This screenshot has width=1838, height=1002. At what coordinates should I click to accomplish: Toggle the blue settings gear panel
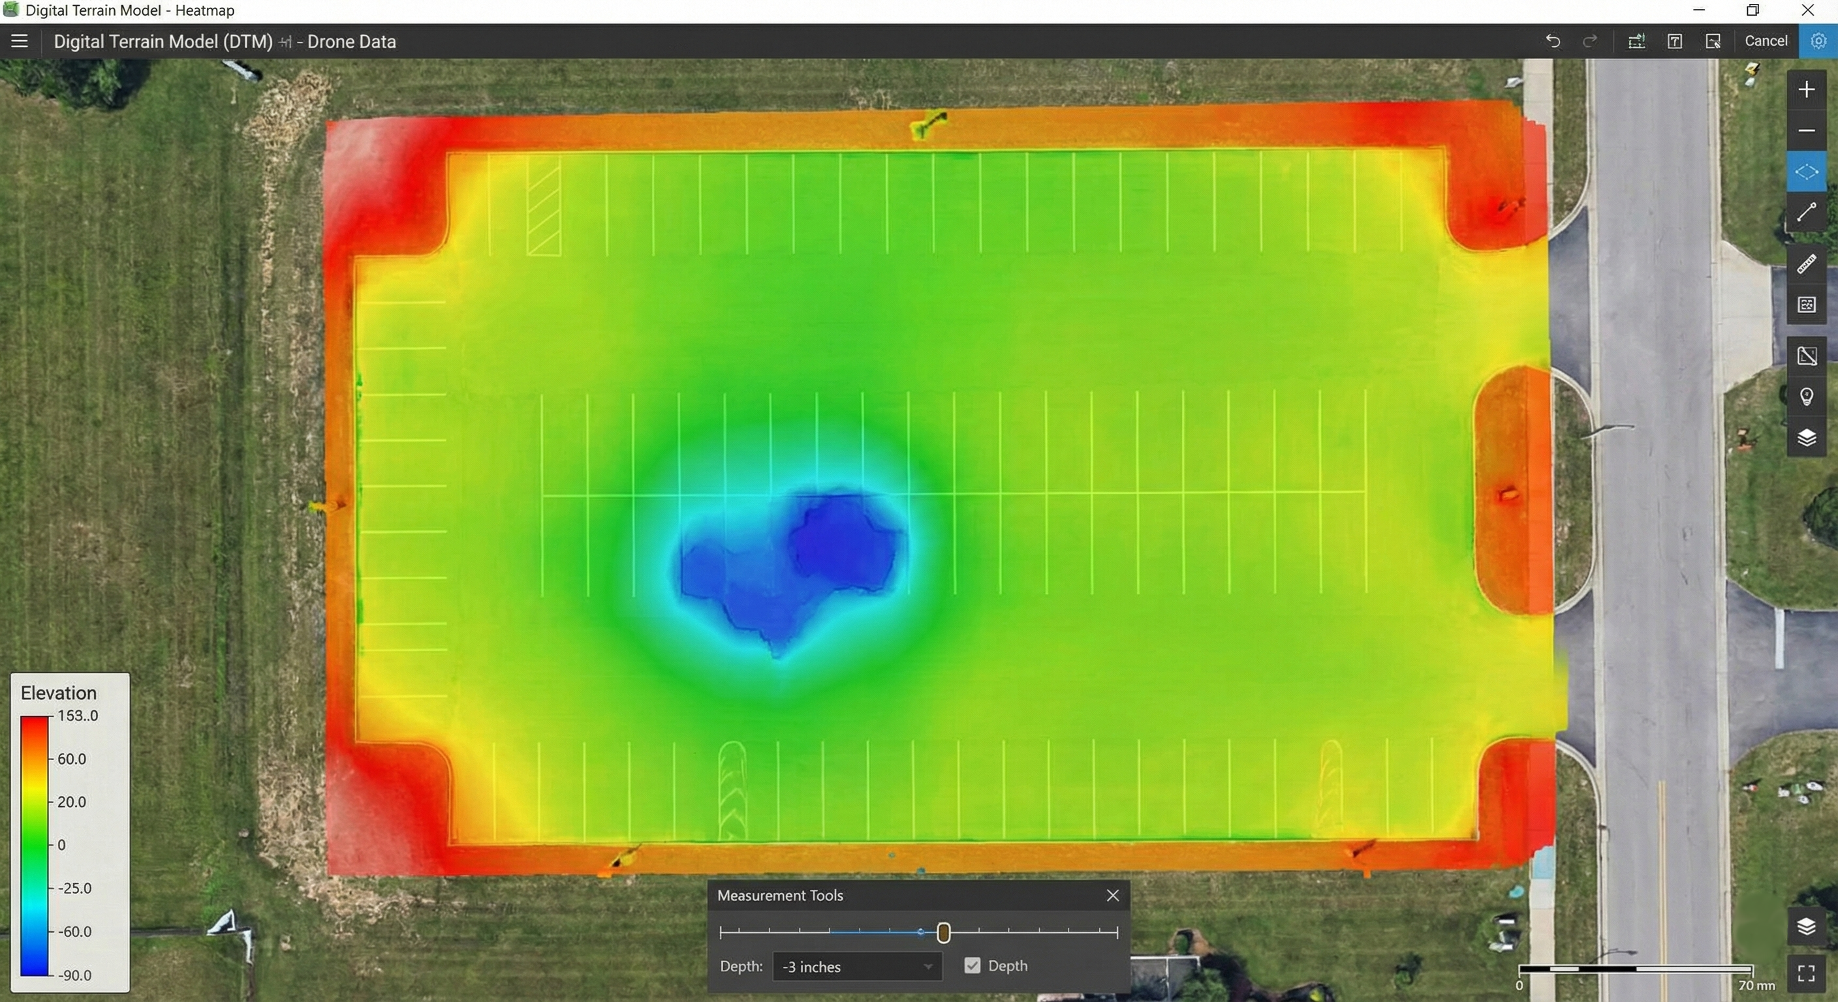click(x=1818, y=41)
